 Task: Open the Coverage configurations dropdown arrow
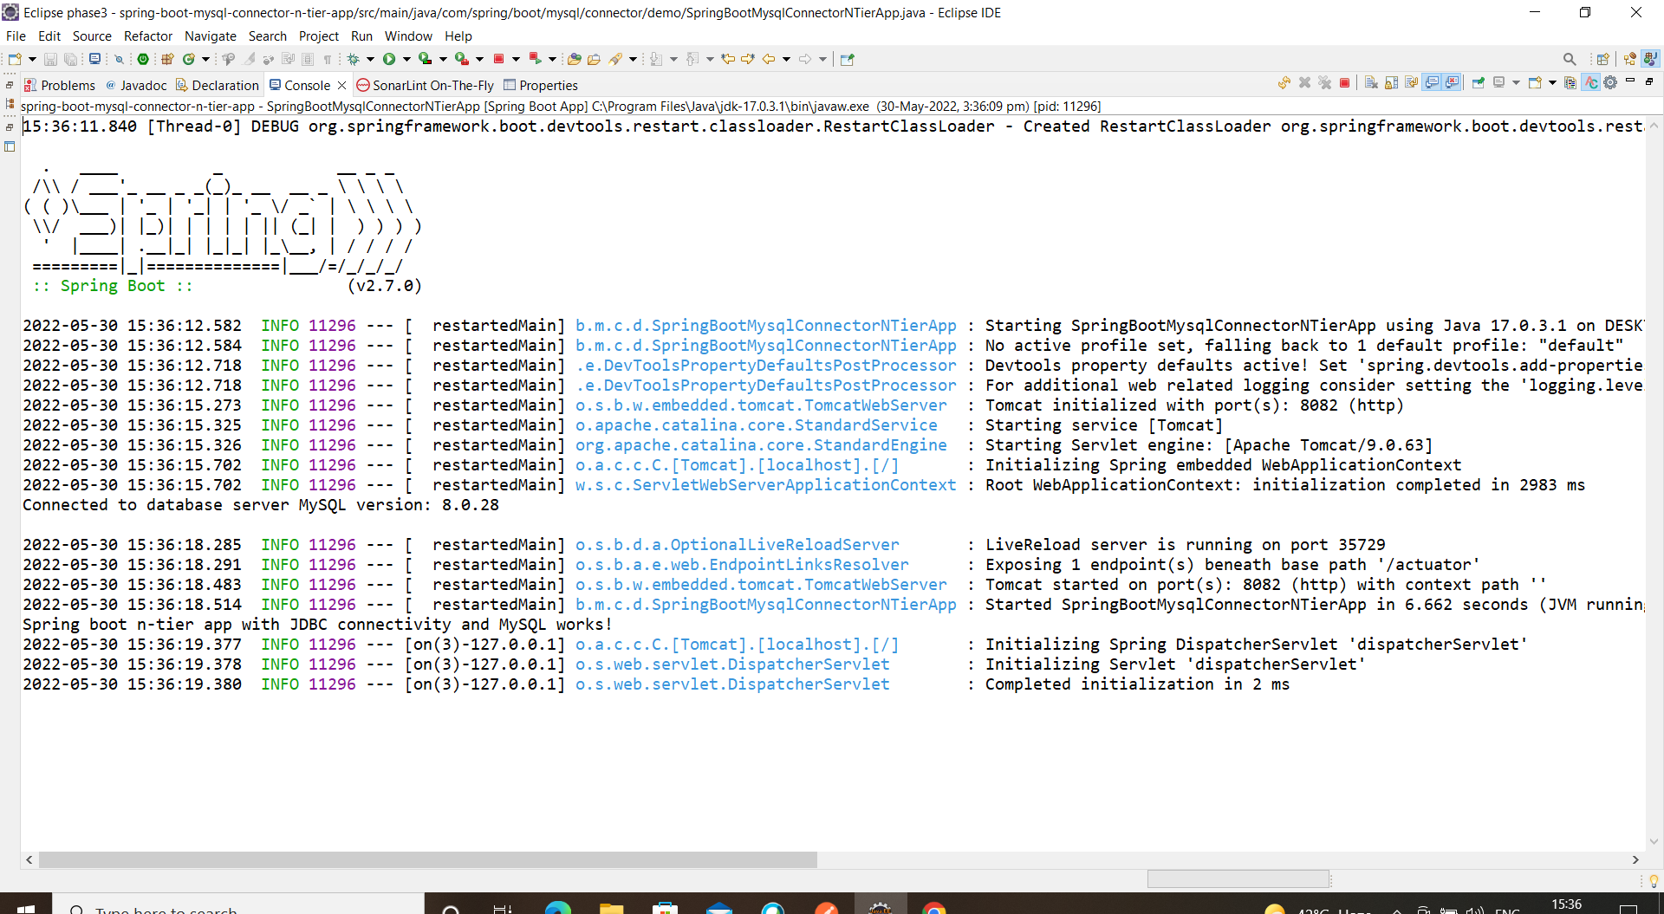pyautogui.click(x=443, y=59)
